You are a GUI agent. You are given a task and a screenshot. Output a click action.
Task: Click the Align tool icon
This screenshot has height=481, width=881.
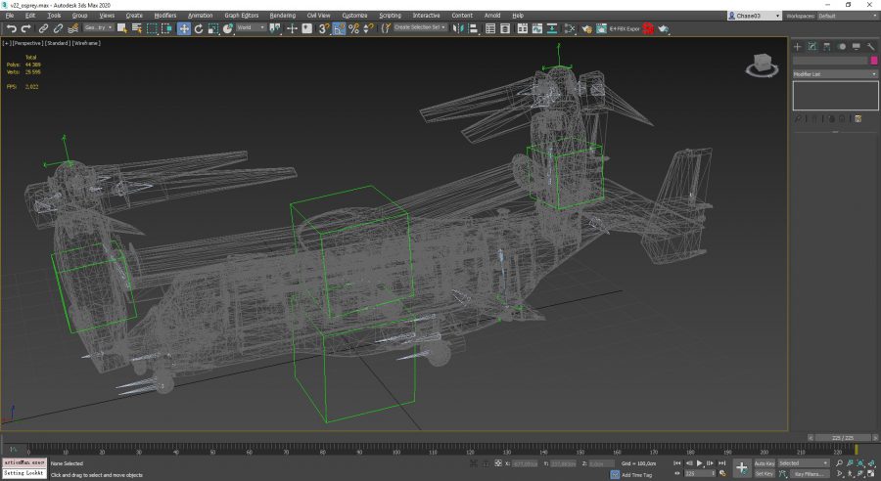coord(474,28)
